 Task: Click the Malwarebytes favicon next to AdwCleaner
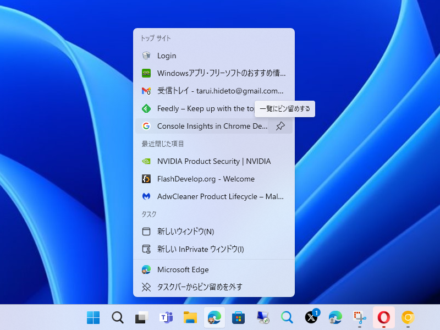(x=146, y=196)
